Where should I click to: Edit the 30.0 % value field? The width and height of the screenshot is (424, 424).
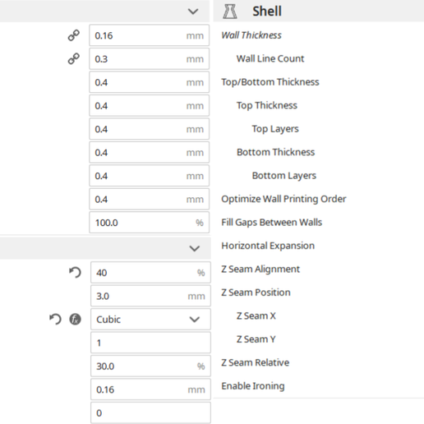coord(150,366)
